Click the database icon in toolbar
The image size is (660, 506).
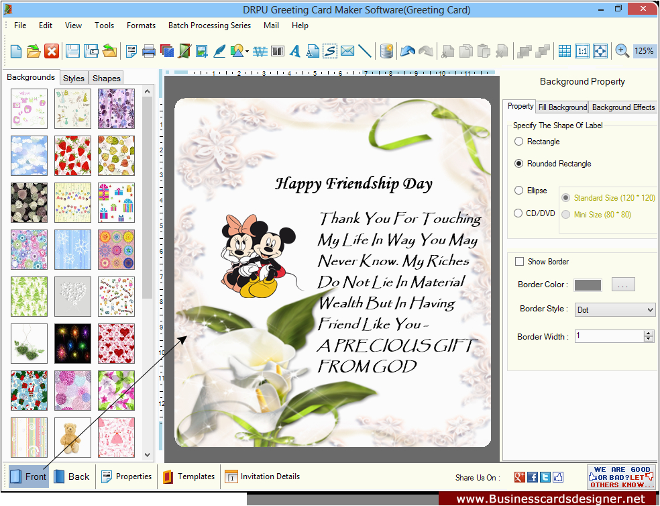(x=386, y=51)
